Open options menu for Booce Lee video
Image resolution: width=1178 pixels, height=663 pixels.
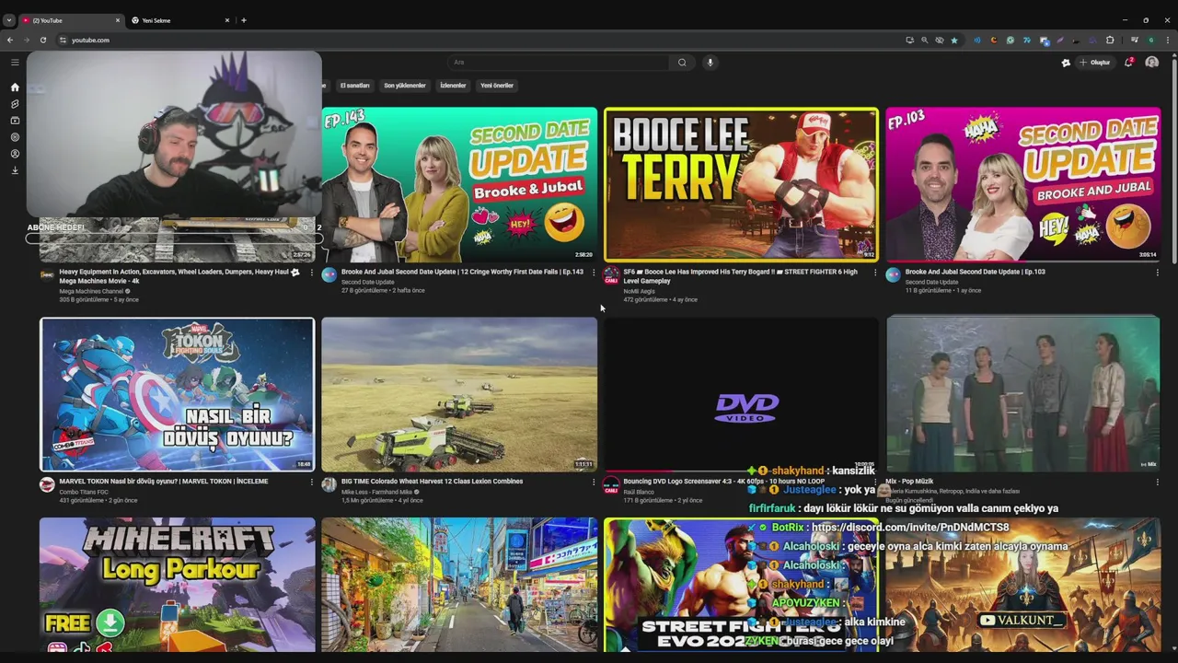pos(875,273)
